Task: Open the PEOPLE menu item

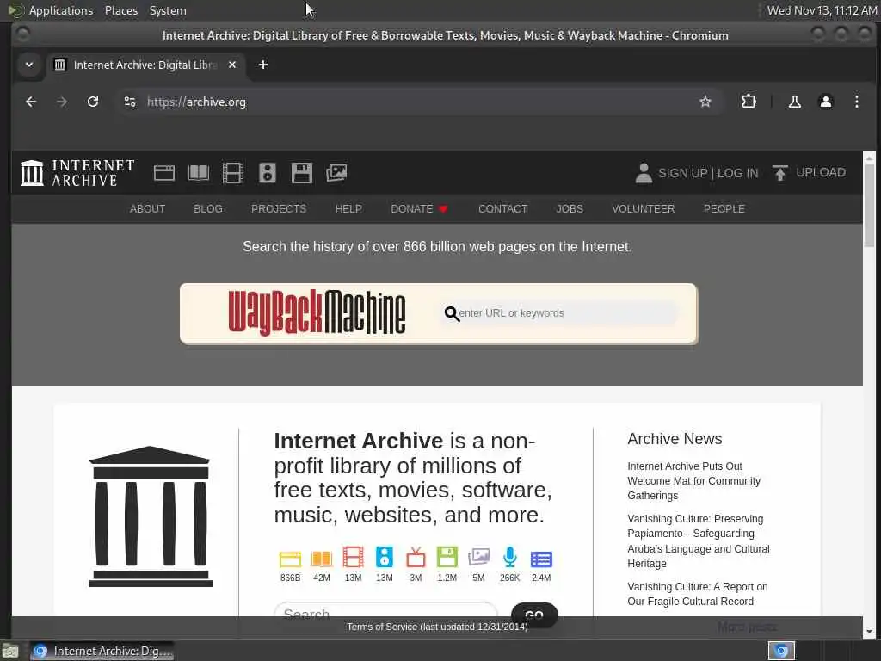Action: click(x=724, y=209)
